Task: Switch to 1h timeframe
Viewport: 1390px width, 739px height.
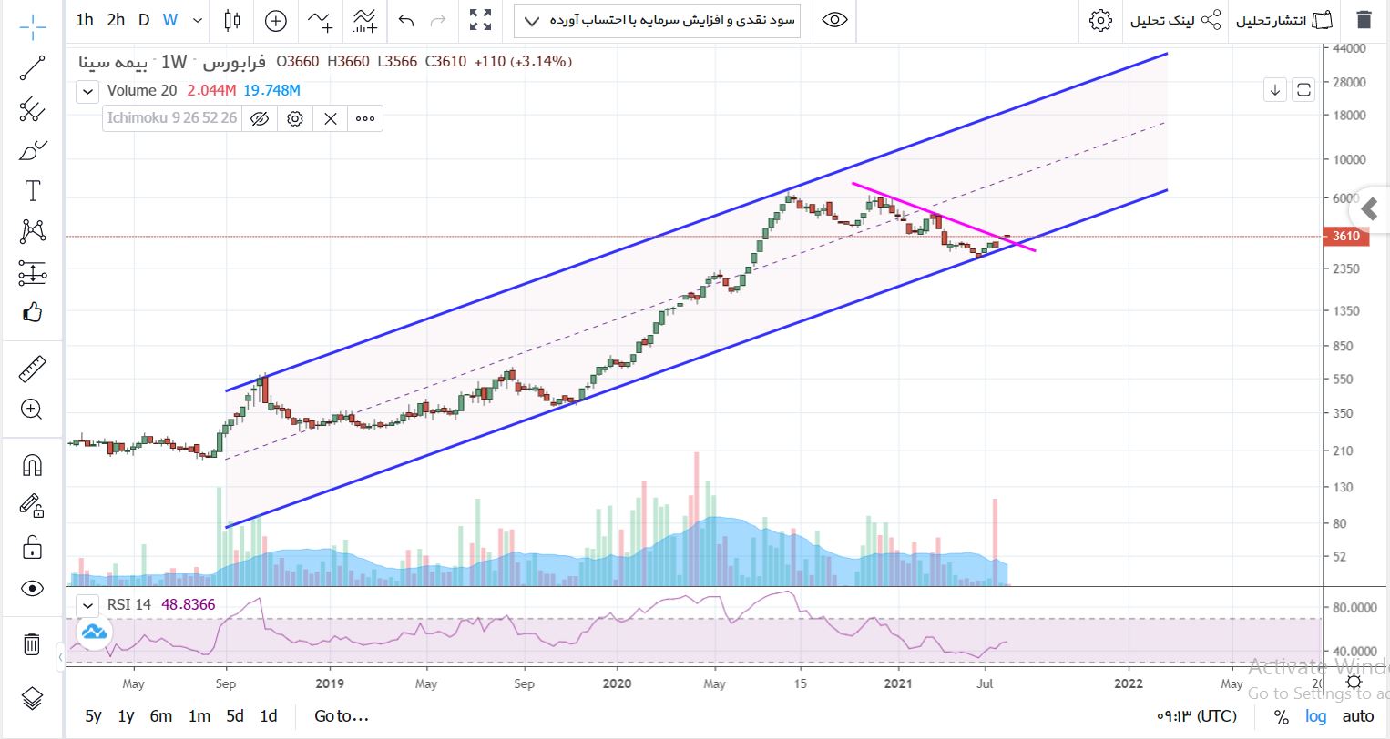Action: [85, 20]
